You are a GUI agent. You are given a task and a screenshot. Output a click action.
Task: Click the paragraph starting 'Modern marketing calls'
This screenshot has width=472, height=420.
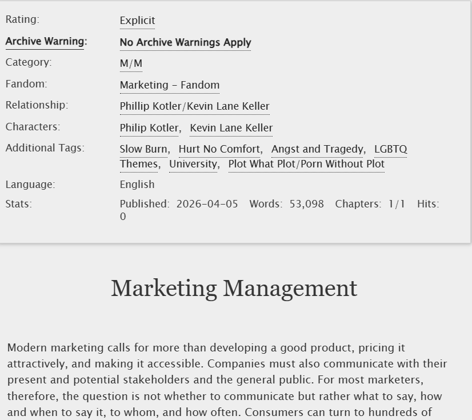click(x=227, y=380)
